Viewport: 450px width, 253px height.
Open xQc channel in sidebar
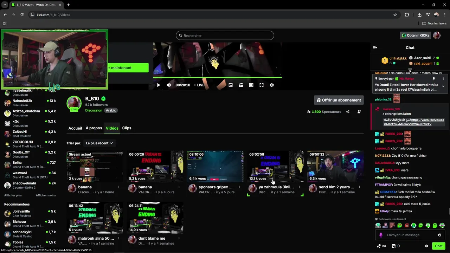point(30,123)
